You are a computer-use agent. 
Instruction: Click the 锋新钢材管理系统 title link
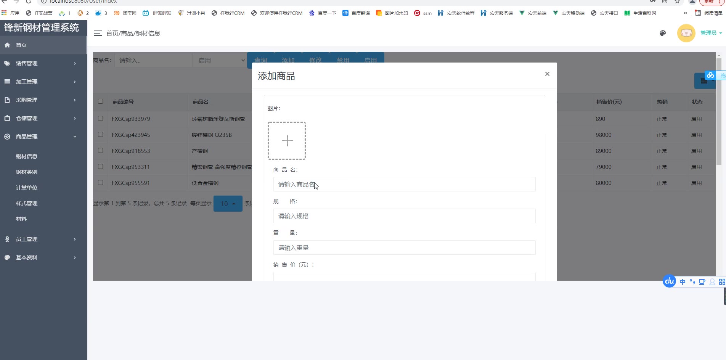(x=42, y=27)
